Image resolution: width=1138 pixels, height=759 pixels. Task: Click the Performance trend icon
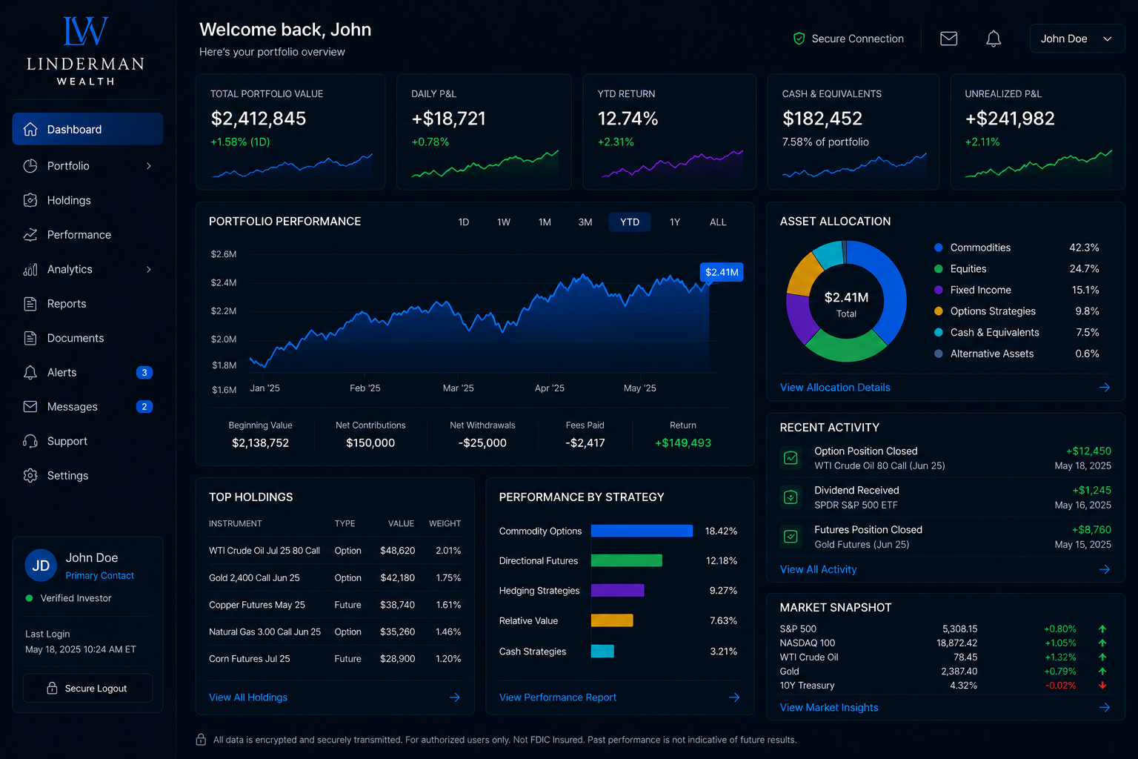coord(30,235)
